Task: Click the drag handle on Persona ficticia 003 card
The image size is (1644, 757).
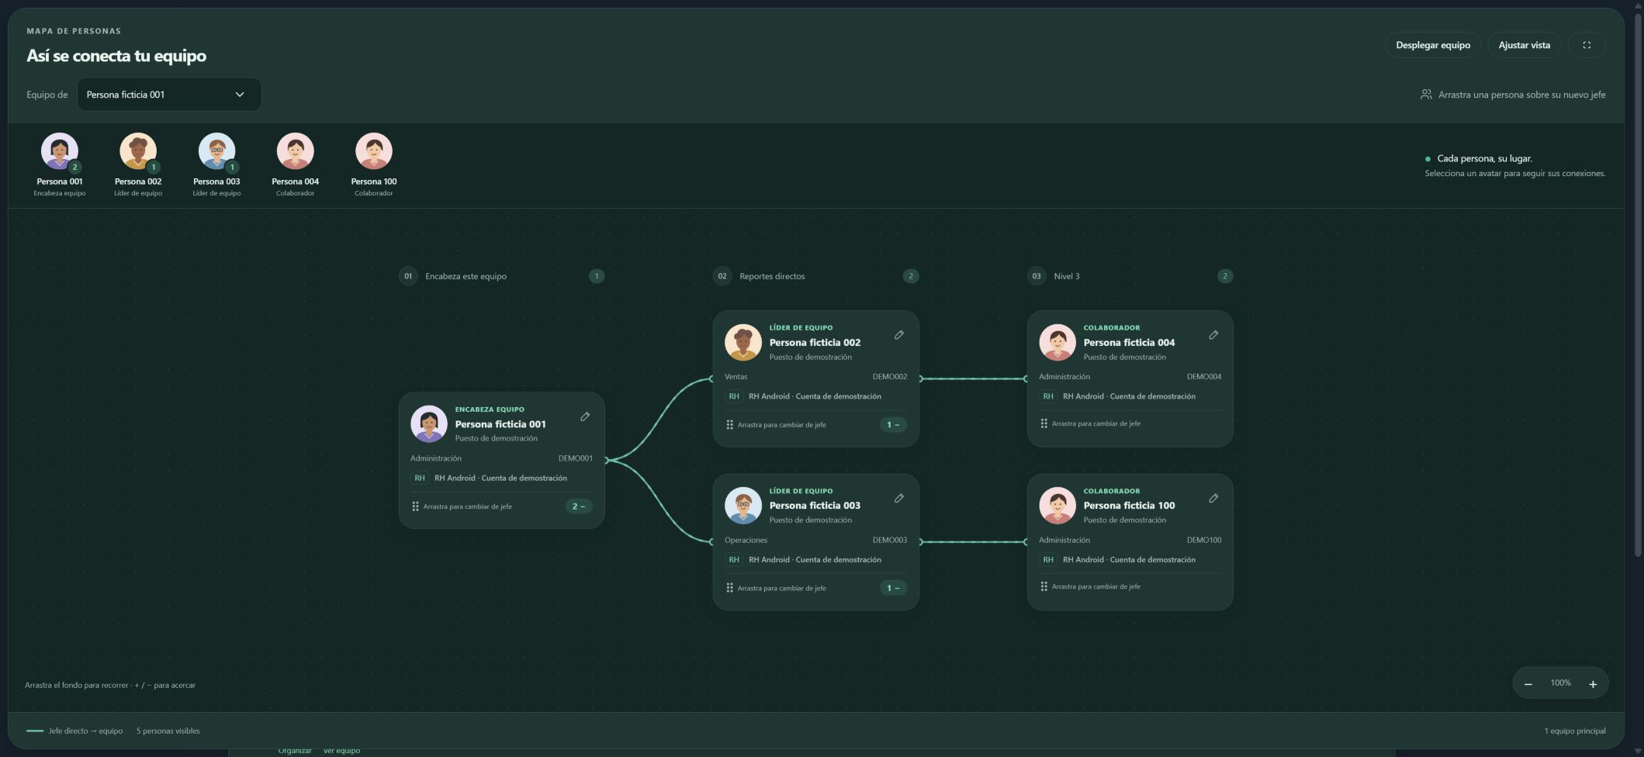Action: coord(729,588)
